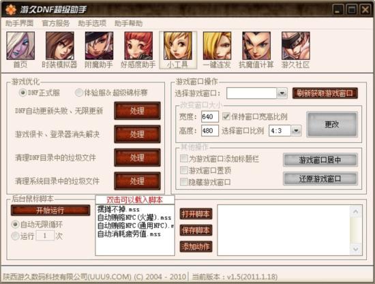375x284 pixels.
Task: Open the 4:3 window ratio dropdown
Action: (296, 131)
